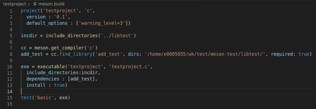The width and height of the screenshot is (316, 109).
Task: Click 'get_compiler' method on line 7
Action: [67, 48]
